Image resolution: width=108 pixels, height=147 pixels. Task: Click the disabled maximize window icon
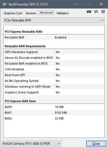pos(89,4)
